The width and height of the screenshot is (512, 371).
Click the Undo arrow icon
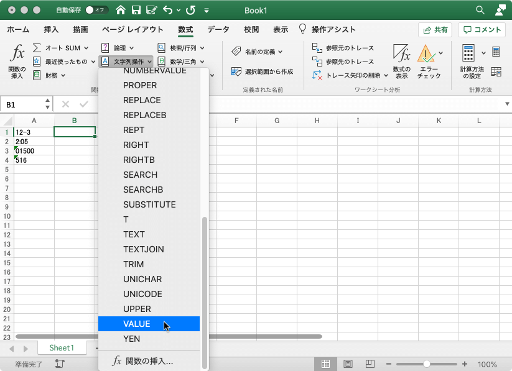[168, 10]
